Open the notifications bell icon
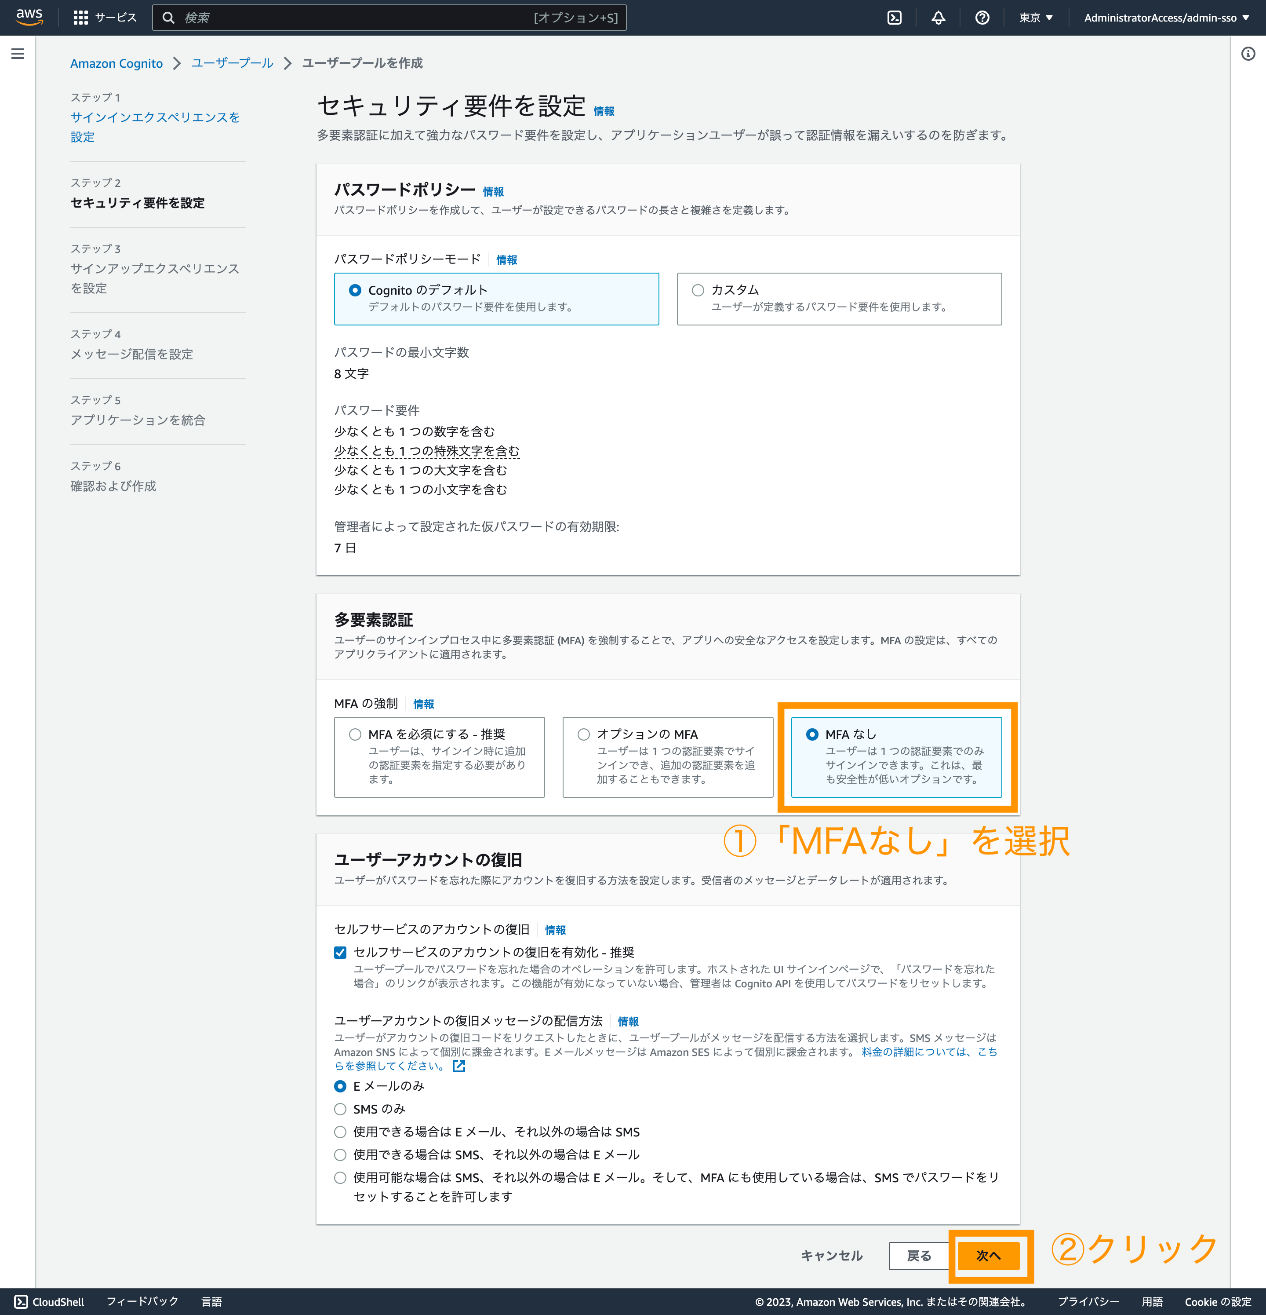The height and width of the screenshot is (1315, 1266). click(938, 18)
